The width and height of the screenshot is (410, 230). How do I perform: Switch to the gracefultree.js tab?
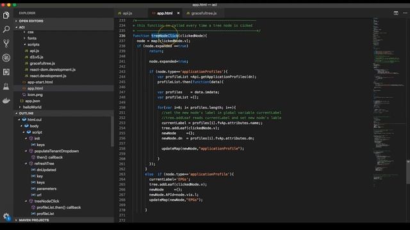click(x=204, y=13)
